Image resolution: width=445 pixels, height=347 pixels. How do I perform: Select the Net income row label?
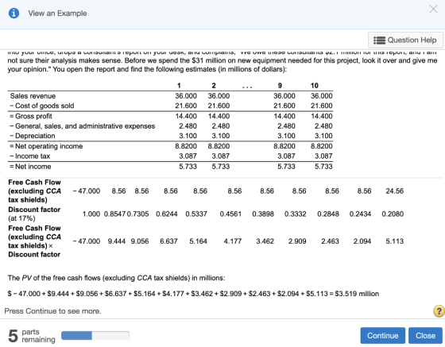tap(30, 167)
